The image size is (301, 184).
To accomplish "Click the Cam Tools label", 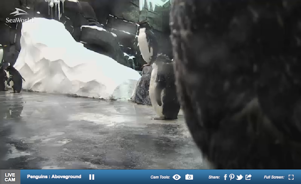I will pyautogui.click(x=160, y=177).
